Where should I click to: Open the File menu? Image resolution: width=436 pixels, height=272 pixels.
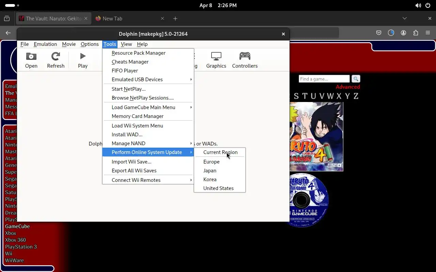click(x=25, y=44)
